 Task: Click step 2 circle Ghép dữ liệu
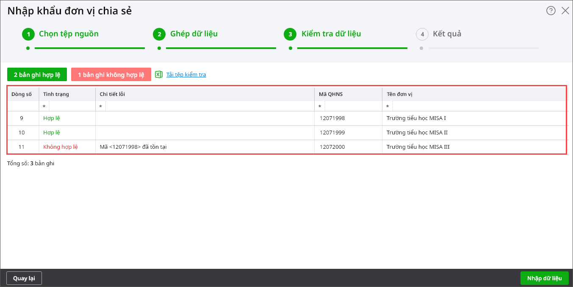[x=159, y=34]
